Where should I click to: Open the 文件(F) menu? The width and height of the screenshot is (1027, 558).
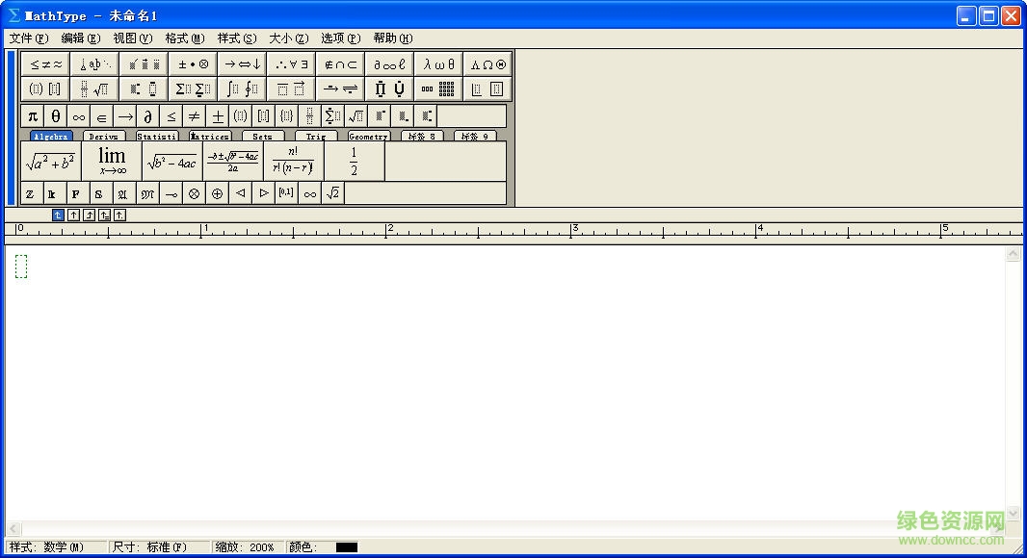pyautogui.click(x=29, y=38)
